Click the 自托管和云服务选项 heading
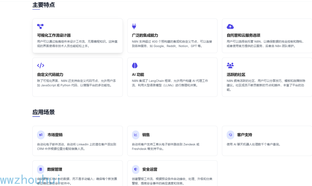This screenshot has height=186, width=312. [x=243, y=35]
